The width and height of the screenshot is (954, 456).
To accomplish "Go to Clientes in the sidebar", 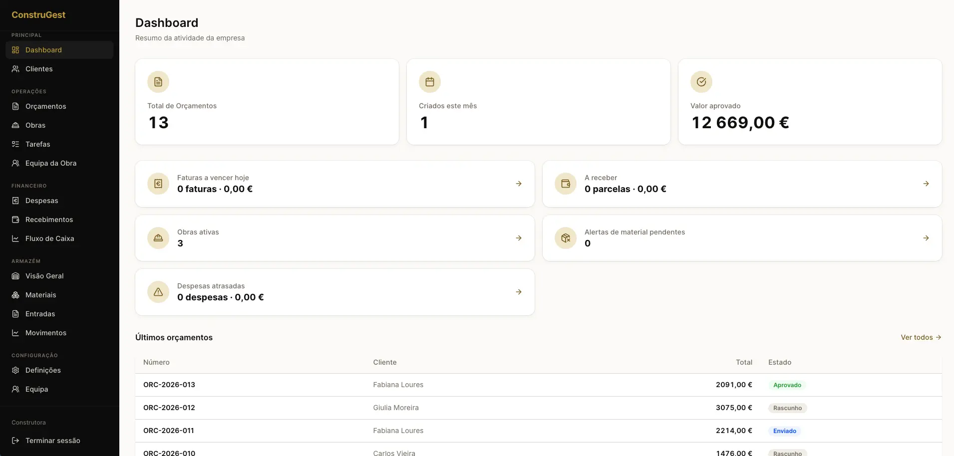I will pyautogui.click(x=59, y=69).
